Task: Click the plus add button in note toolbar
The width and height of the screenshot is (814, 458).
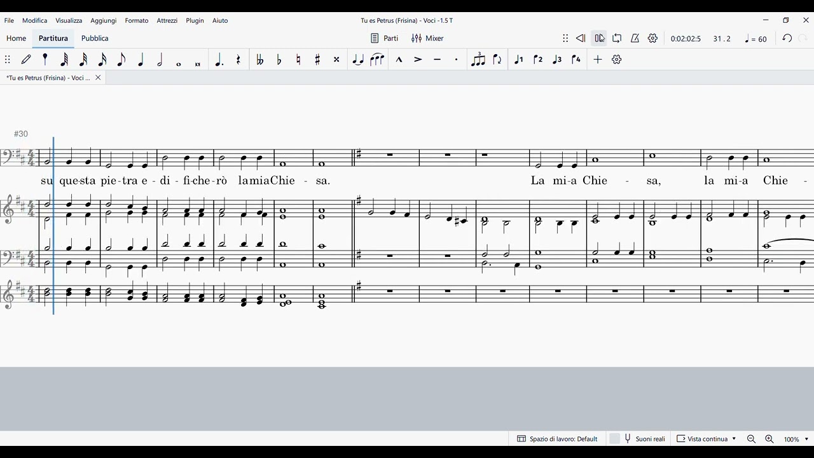Action: coord(598,59)
